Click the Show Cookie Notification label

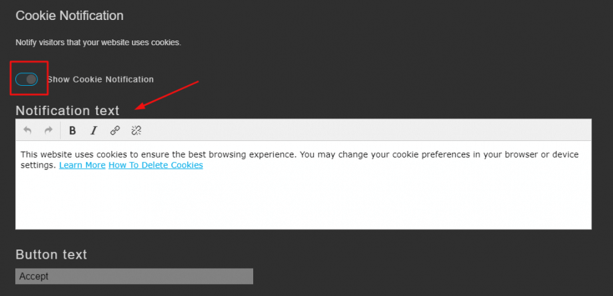(x=101, y=79)
